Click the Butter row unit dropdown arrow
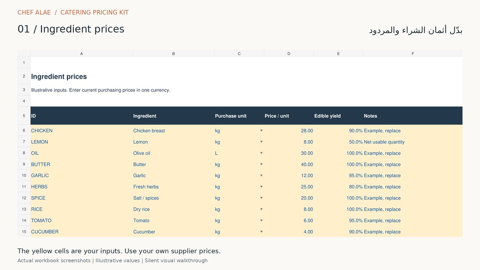Image resolution: width=480 pixels, height=270 pixels. click(261, 164)
